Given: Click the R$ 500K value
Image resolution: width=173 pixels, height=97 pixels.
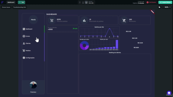Looking at the screenshot, I should tap(136, 47).
